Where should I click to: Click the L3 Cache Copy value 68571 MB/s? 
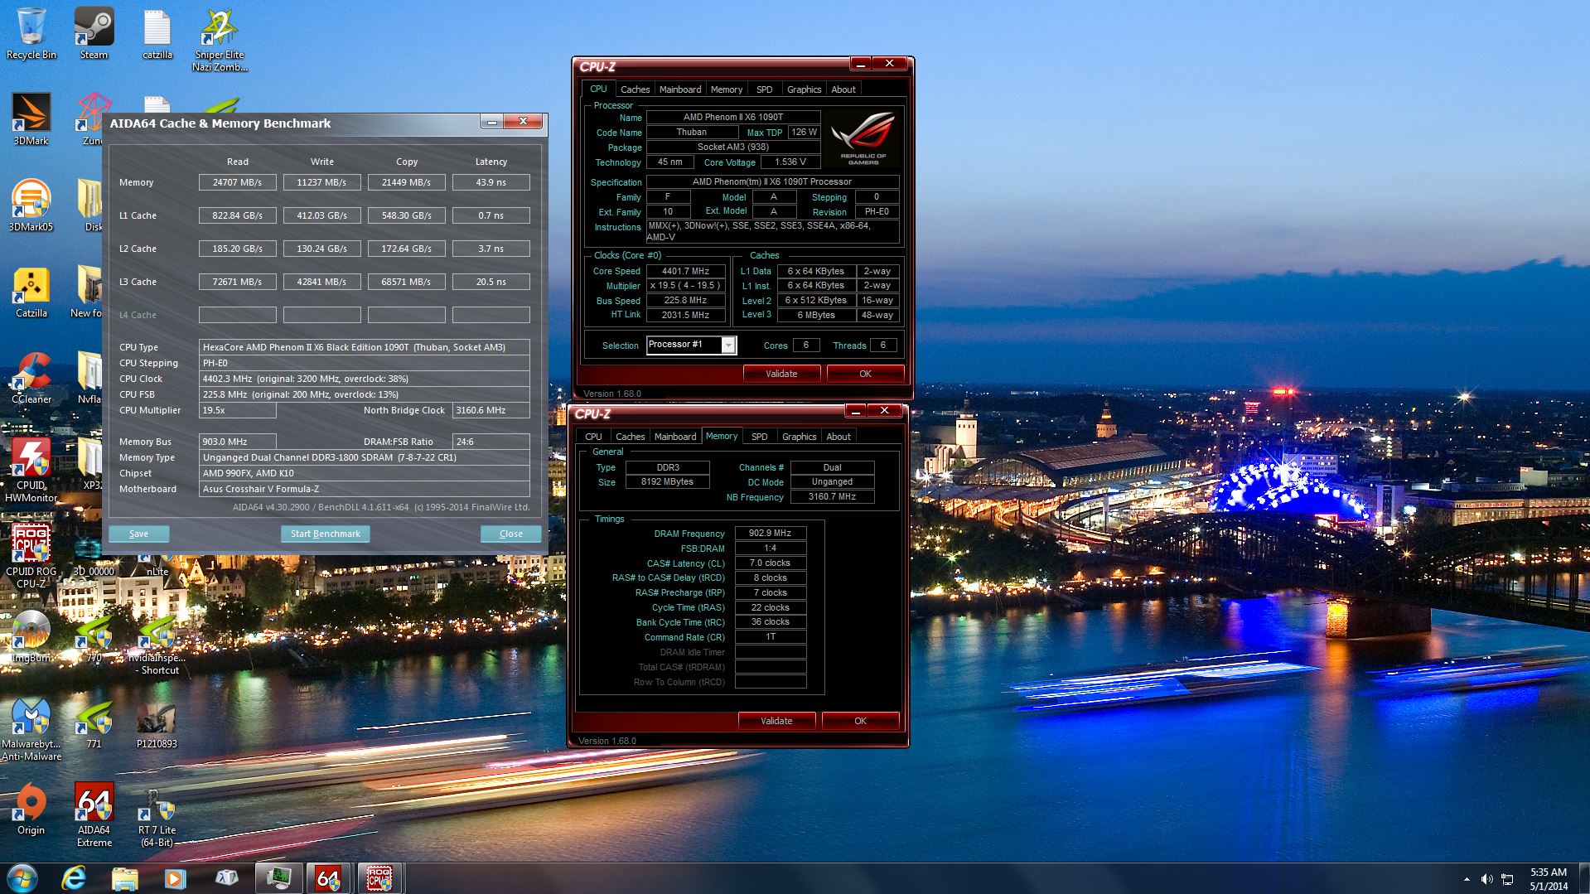(x=407, y=282)
